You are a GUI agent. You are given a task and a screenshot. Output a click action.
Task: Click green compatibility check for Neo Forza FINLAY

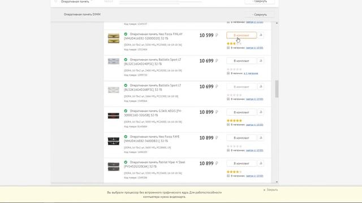point(126,34)
